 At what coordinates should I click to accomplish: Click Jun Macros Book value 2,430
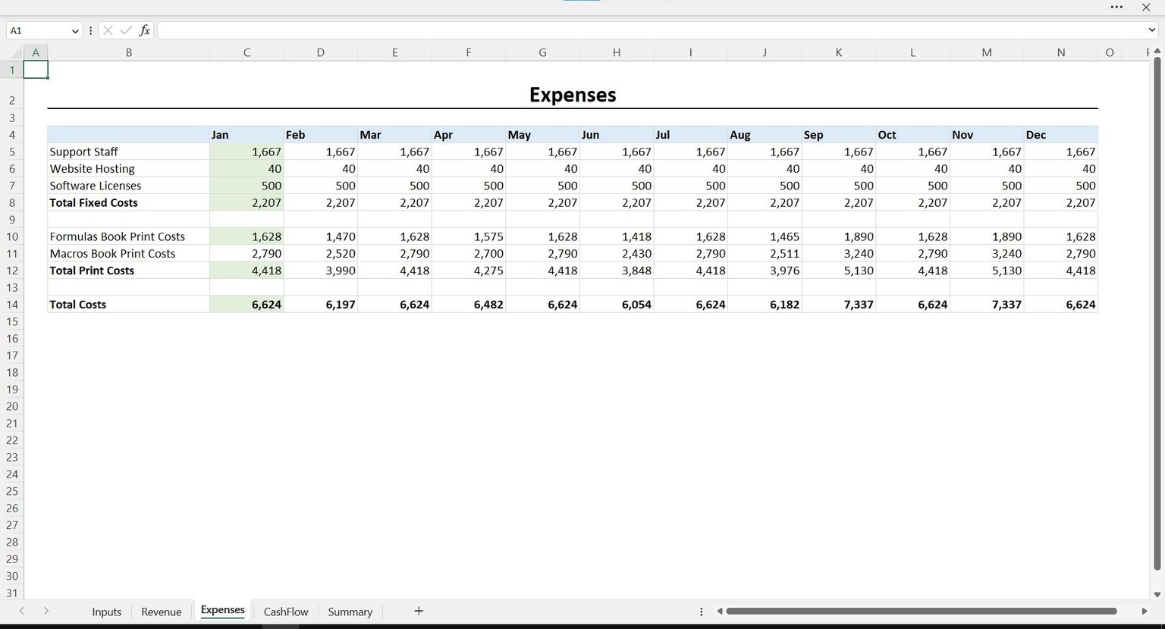[x=617, y=253]
